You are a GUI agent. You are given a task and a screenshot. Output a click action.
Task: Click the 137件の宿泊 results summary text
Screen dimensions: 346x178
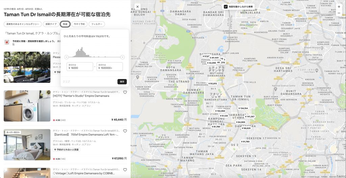[x=23, y=9]
